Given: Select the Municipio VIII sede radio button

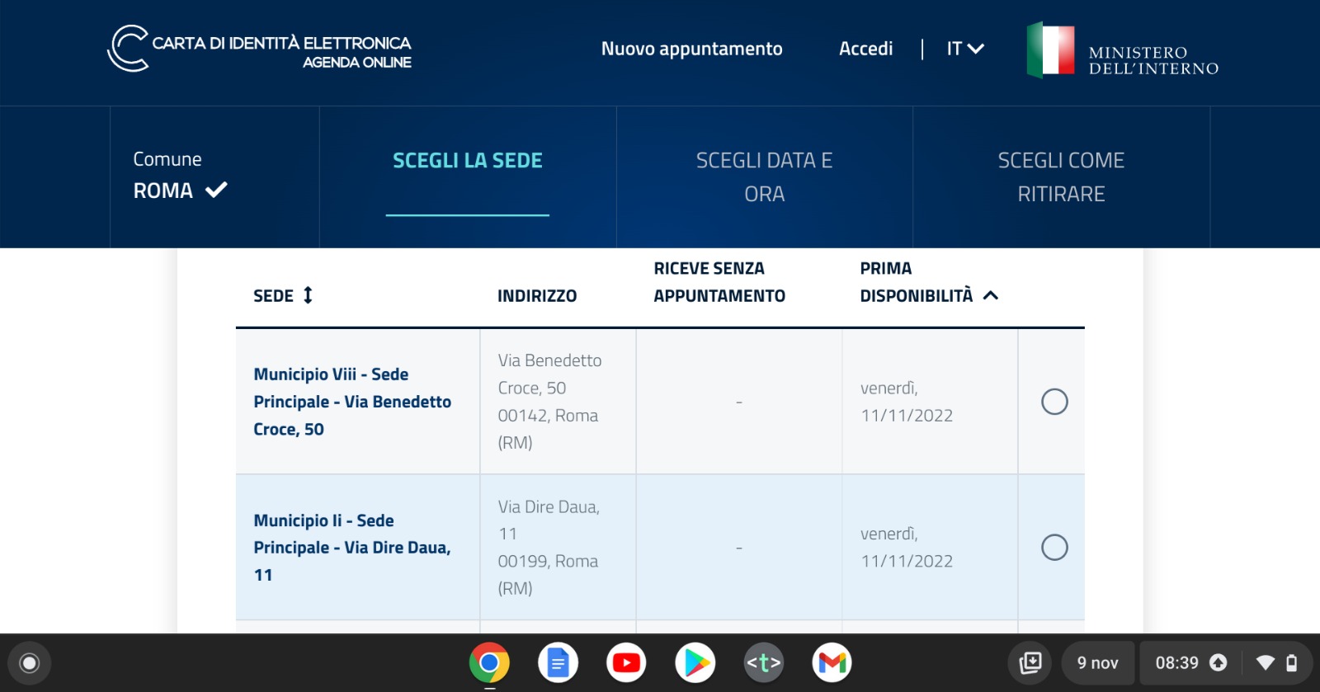Looking at the screenshot, I should [x=1054, y=402].
